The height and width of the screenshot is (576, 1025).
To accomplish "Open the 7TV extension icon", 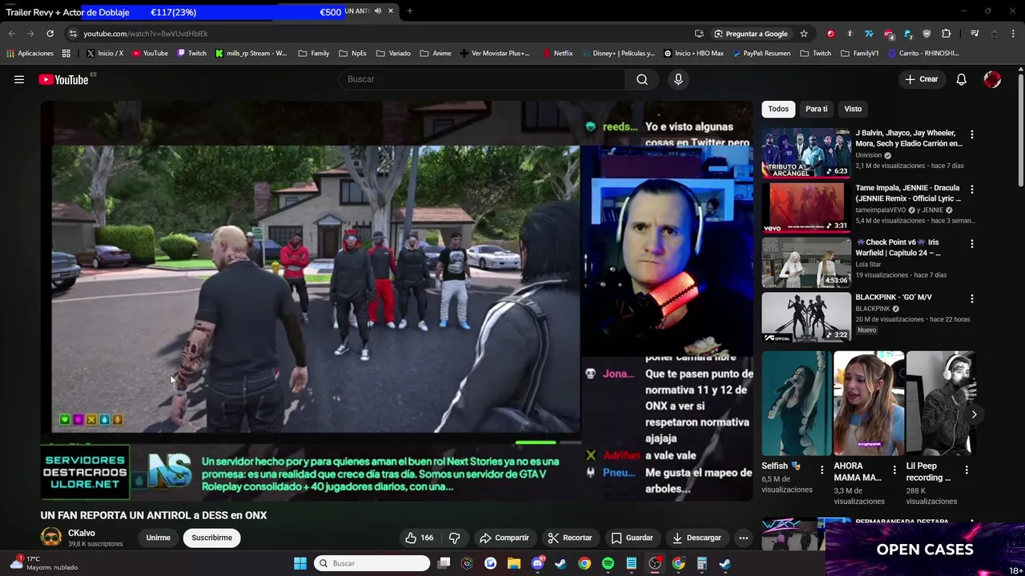I will click(x=869, y=34).
